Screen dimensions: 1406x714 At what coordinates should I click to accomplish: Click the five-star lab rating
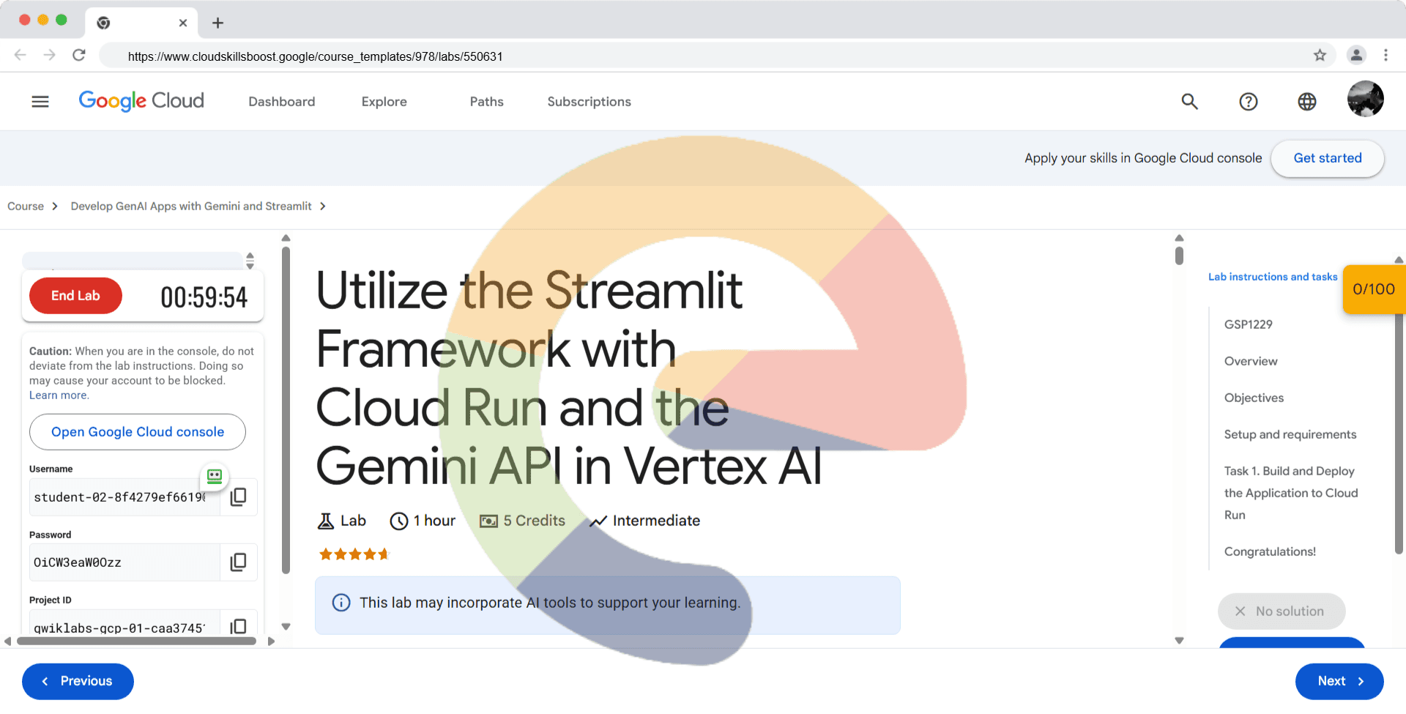[354, 554]
